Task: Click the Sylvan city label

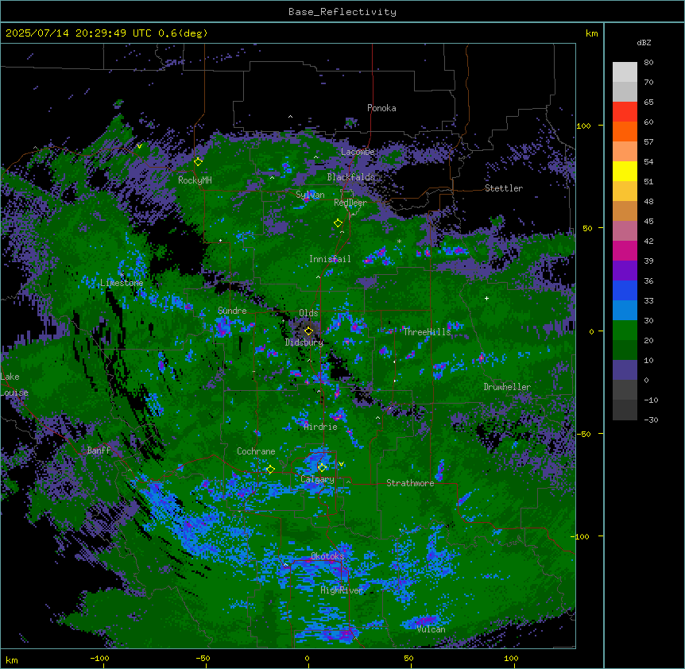Action: (x=310, y=195)
